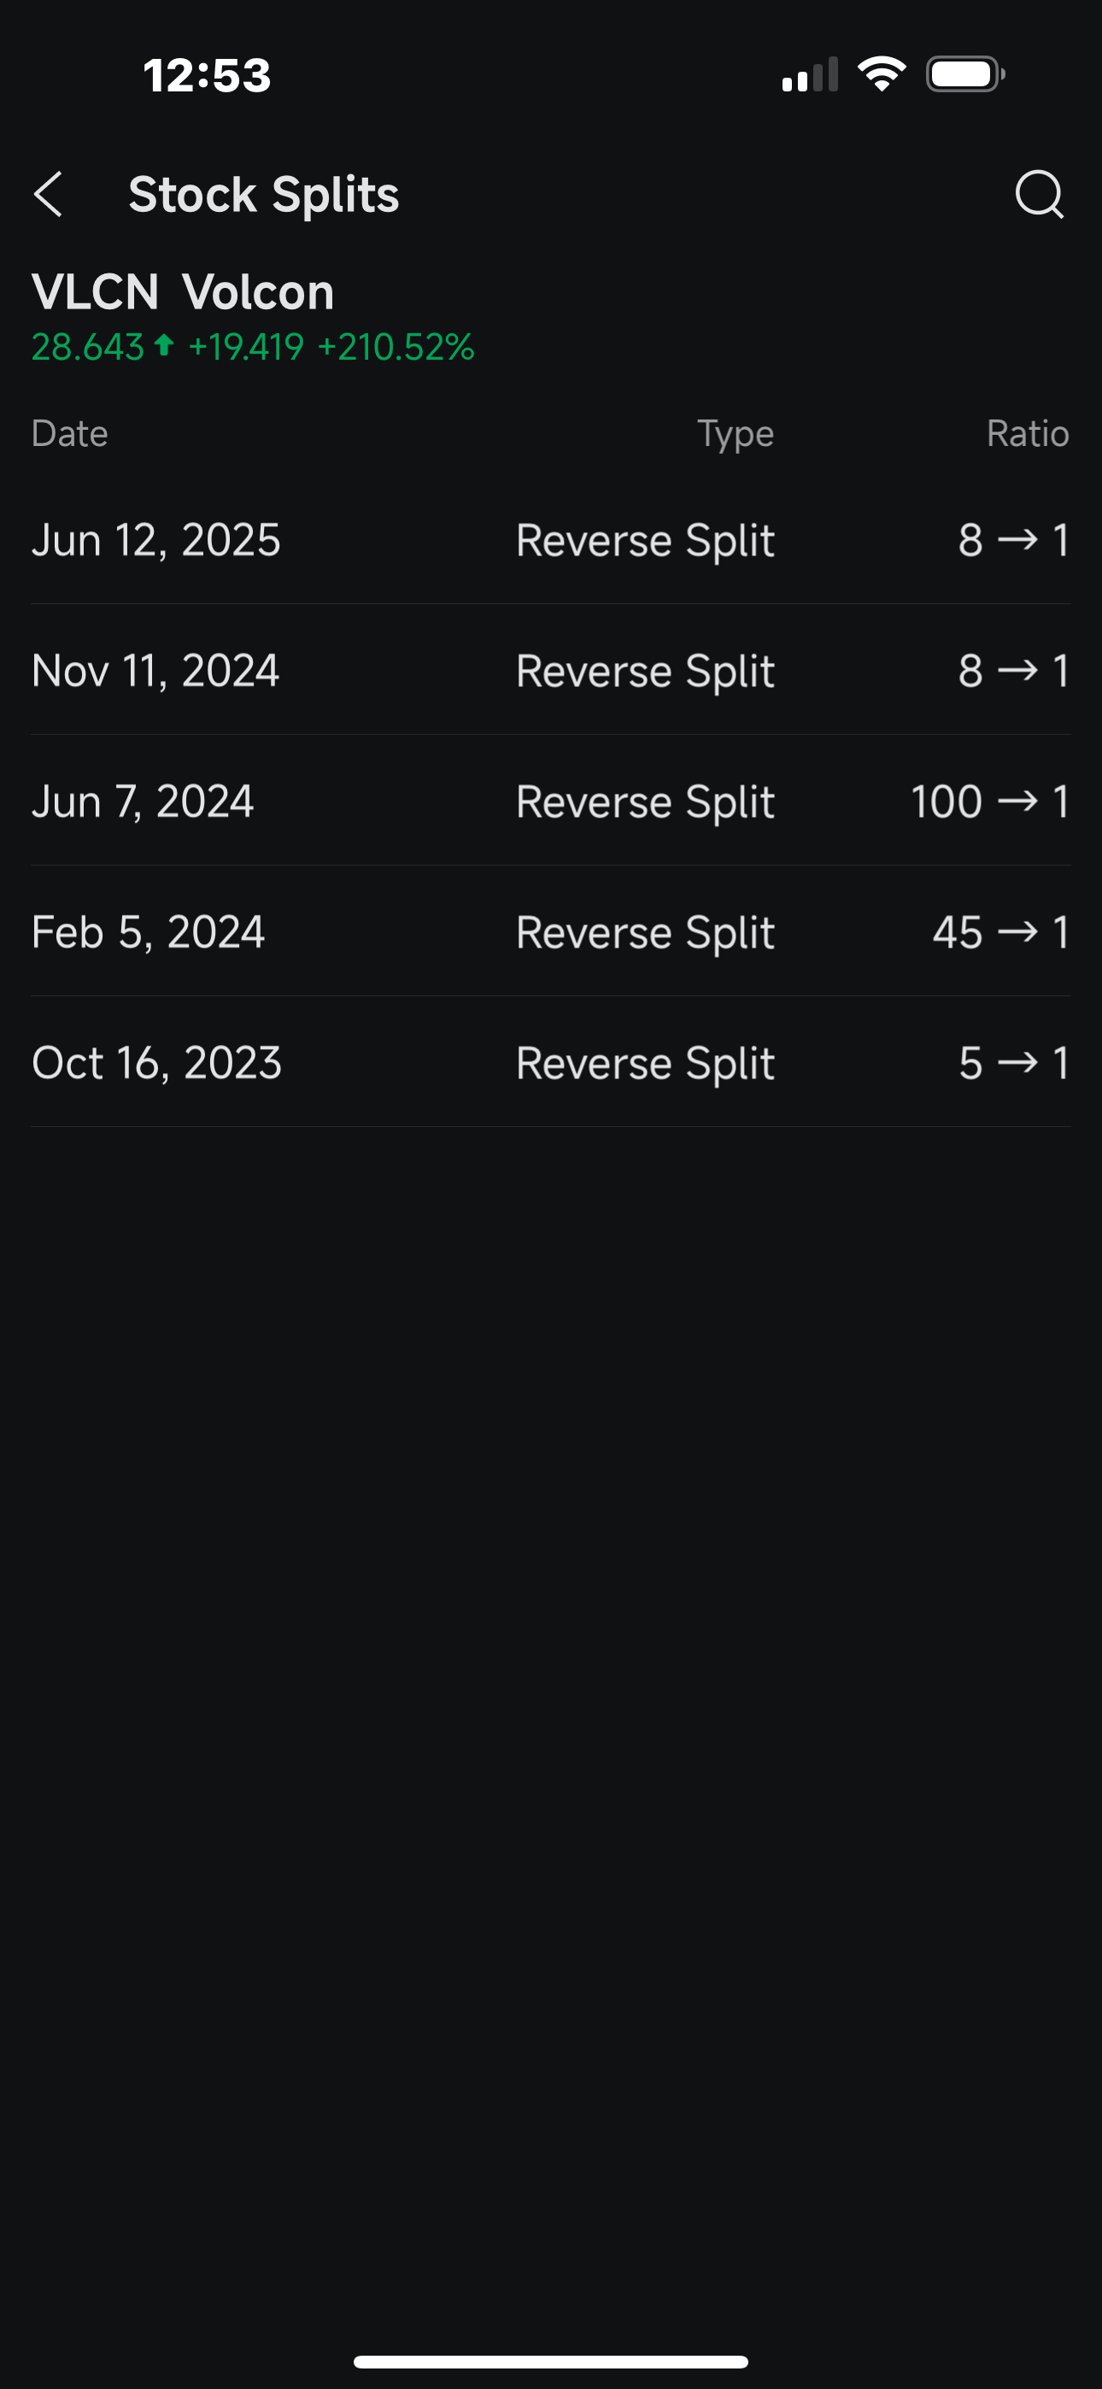Screen dimensions: 1102x2389
Task: Select the Feb 5, 2024 split date
Action: click(x=149, y=932)
